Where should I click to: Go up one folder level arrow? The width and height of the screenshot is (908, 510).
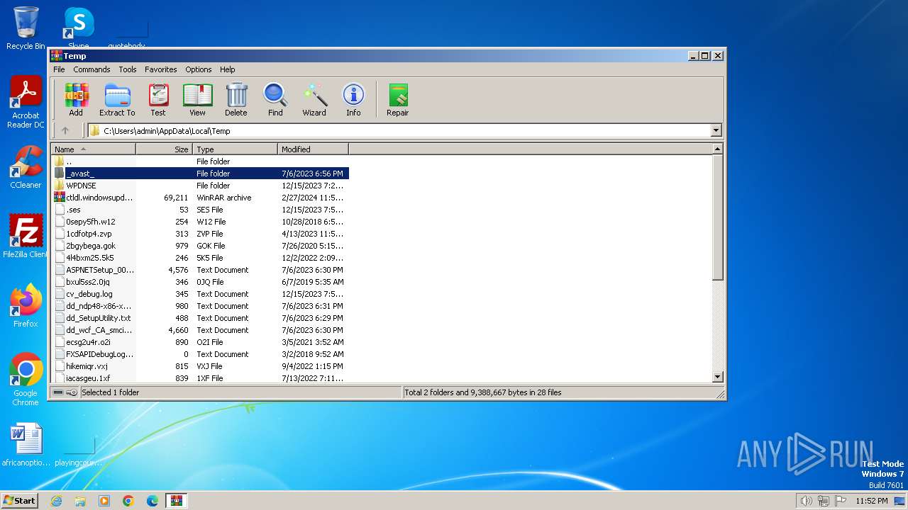pyautogui.click(x=65, y=130)
